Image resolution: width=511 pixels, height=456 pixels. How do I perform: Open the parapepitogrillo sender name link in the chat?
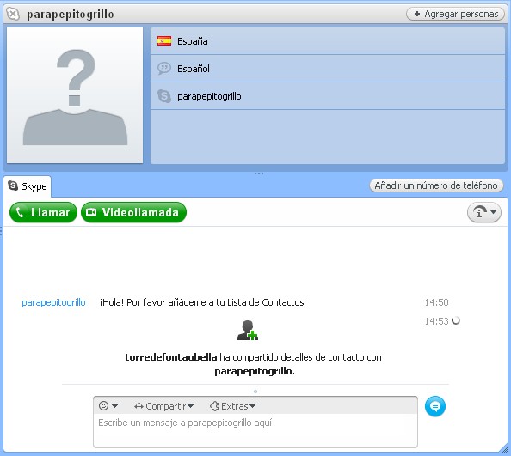coord(53,302)
